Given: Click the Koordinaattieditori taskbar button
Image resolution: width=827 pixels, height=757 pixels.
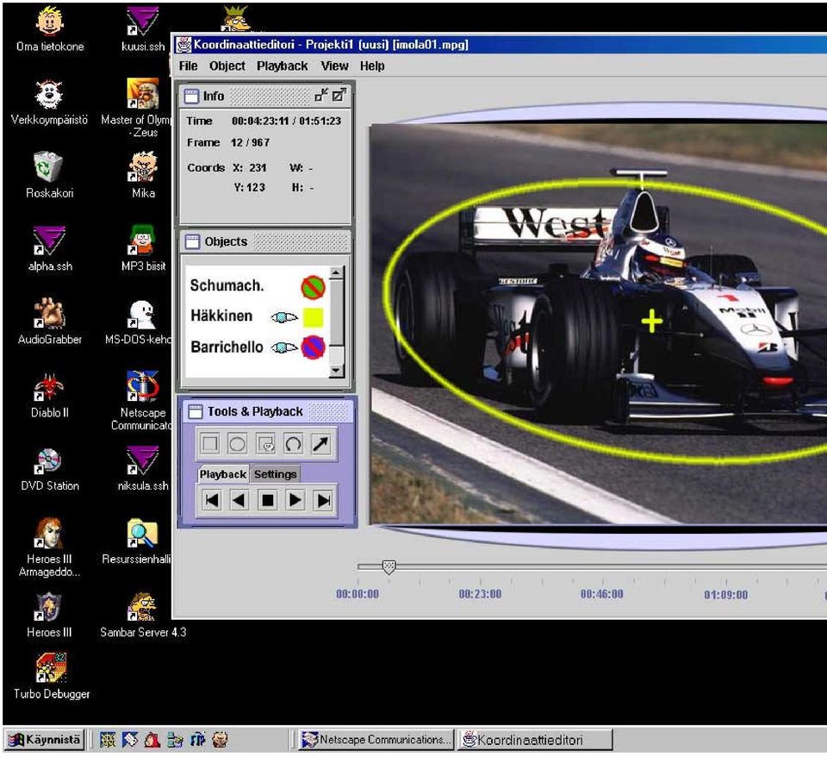Looking at the screenshot, I should click(535, 740).
